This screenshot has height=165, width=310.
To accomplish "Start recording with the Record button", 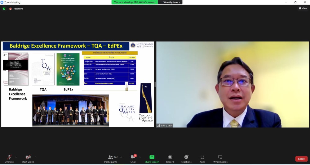I will [x=170, y=159].
